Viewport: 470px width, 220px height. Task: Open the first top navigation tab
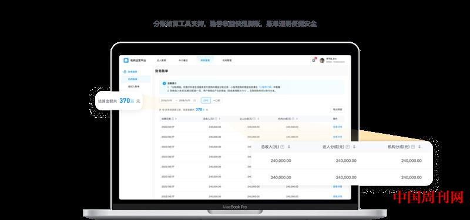[161, 60]
